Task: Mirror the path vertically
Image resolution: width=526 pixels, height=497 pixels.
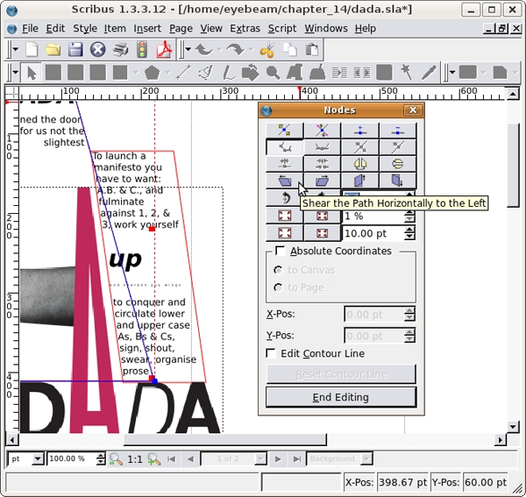Action: (398, 164)
